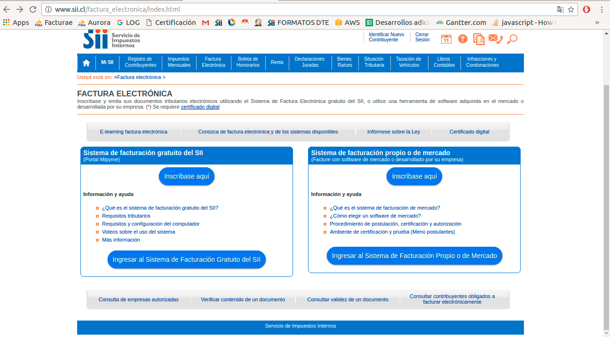
Task: Click Ingresar al Sistema de Facturación Gratuito del SII
Action: [x=187, y=259]
